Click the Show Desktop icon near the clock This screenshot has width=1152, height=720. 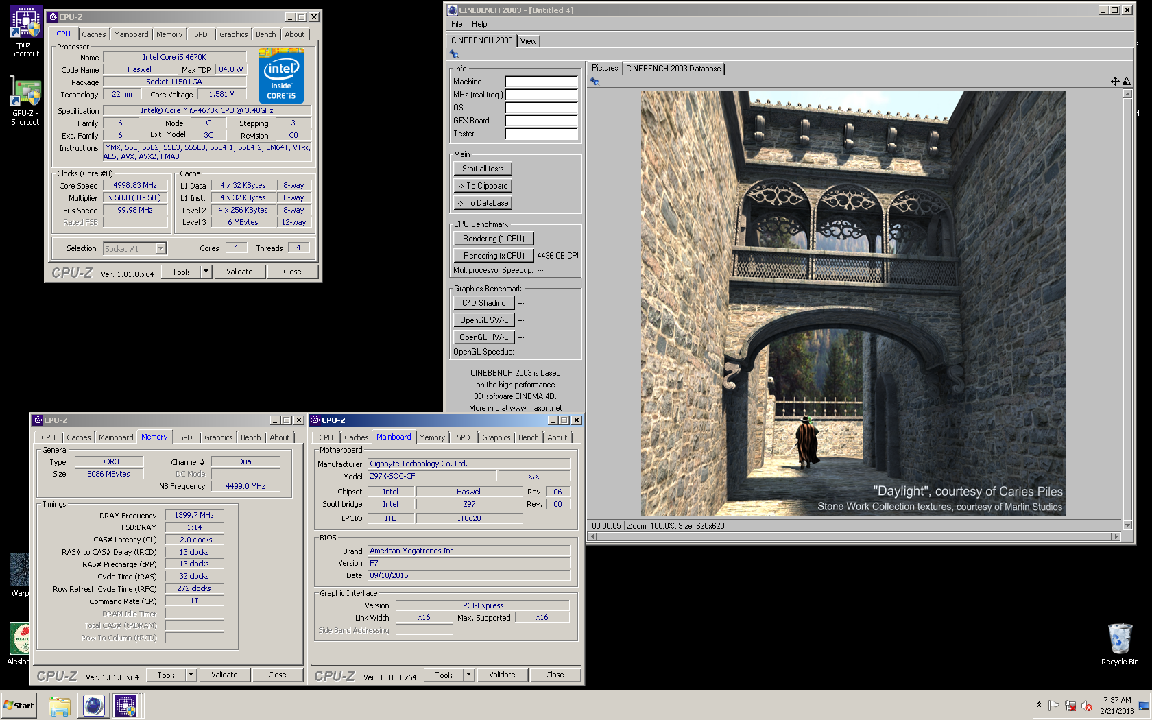click(x=1144, y=706)
